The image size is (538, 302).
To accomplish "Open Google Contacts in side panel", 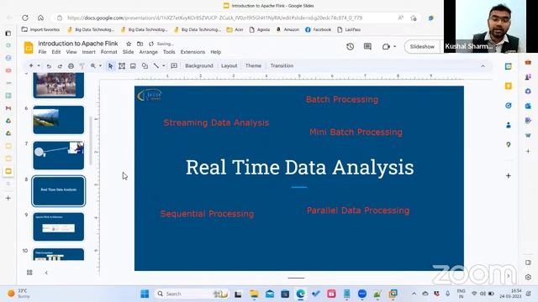I will [x=508, y=125].
